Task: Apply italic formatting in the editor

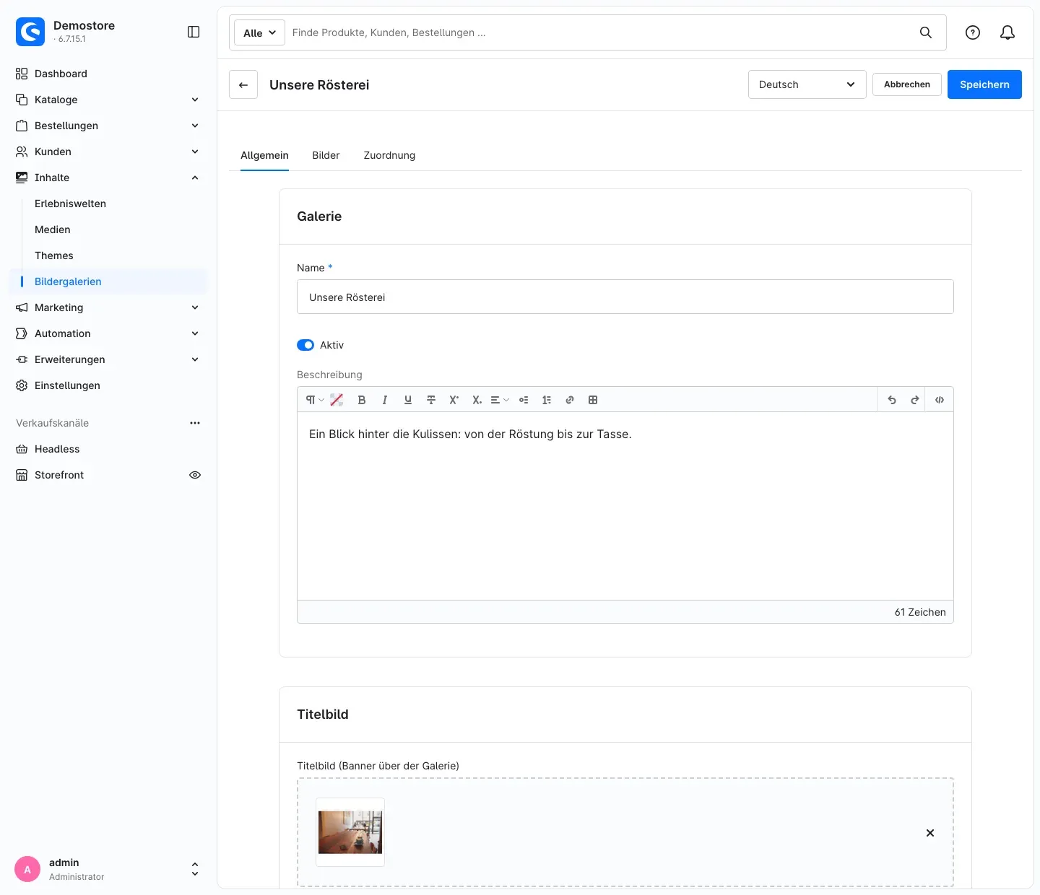Action: click(x=385, y=400)
